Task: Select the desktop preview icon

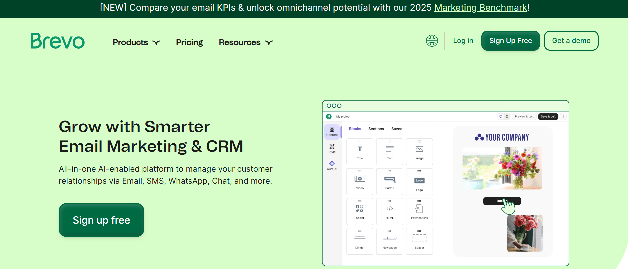Action: click(501, 117)
